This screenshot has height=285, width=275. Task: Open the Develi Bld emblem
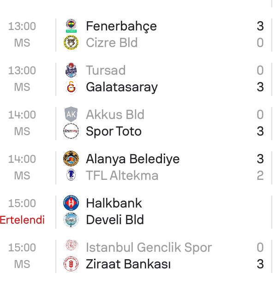(71, 220)
